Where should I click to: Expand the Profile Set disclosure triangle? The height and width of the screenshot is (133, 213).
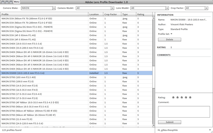click(x=171, y=34)
